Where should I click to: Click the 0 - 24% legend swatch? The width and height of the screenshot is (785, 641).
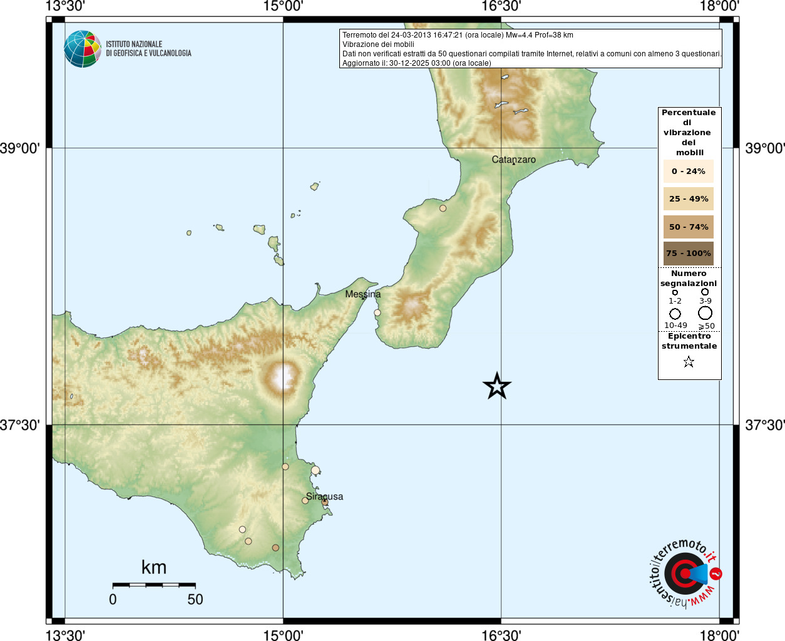[689, 171]
